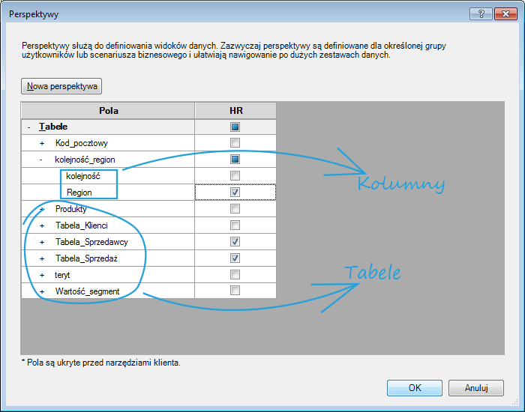Expand the Tabela_Klienci node
Viewport: 525px width, 412px height.
[42, 225]
